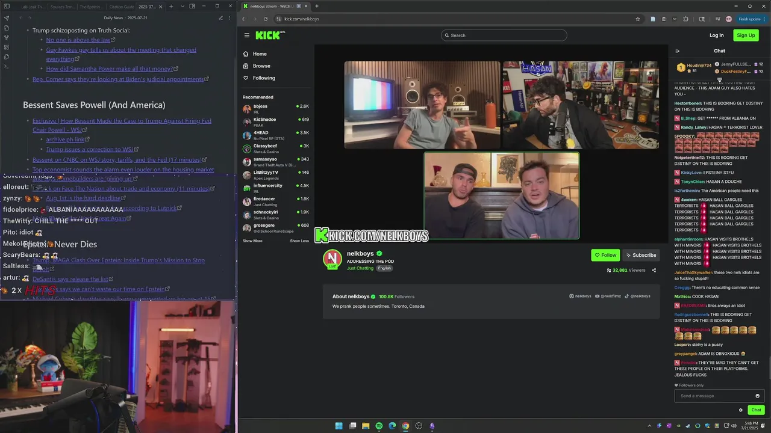This screenshot has width=771, height=433.
Task: Toggle Obsidian left sidebar icon
Action: point(7,7)
